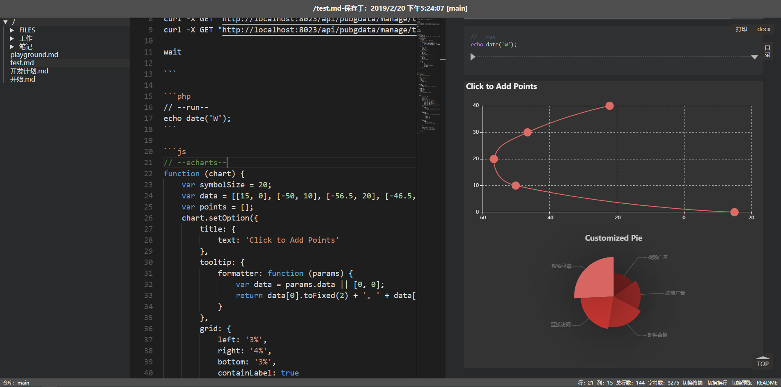
Task: Select the 视频广告 pie slice
Action: 621,284
